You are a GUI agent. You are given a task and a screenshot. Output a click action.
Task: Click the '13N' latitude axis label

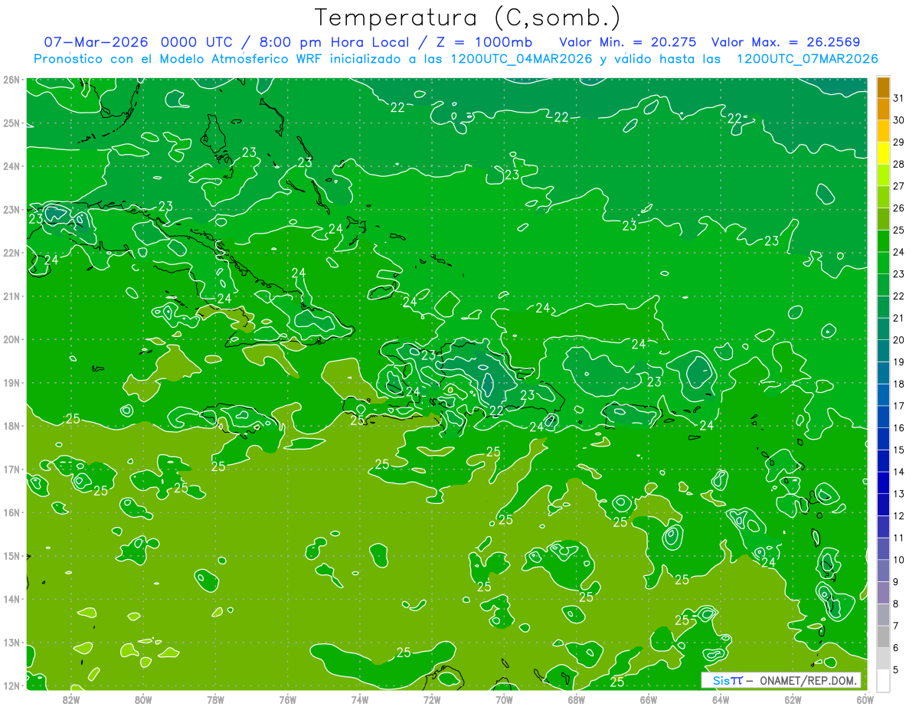click(x=11, y=643)
